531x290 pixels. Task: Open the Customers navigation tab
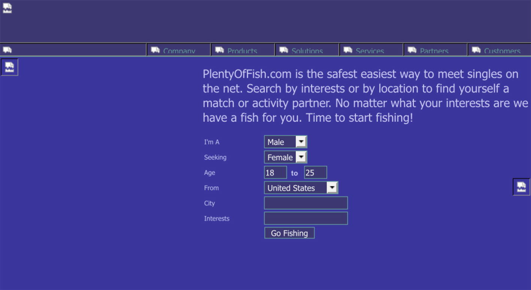click(x=499, y=50)
